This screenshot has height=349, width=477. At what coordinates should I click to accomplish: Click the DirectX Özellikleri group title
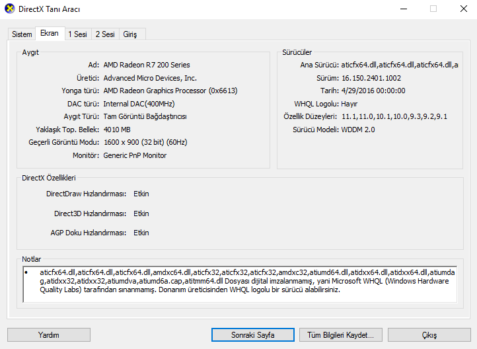coord(49,178)
